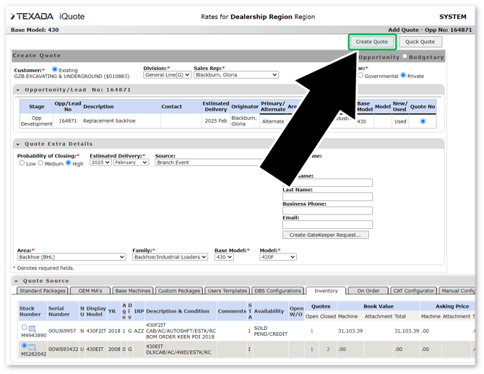Select quote number radio in opportunity row
484x374 pixels.
[x=423, y=121]
